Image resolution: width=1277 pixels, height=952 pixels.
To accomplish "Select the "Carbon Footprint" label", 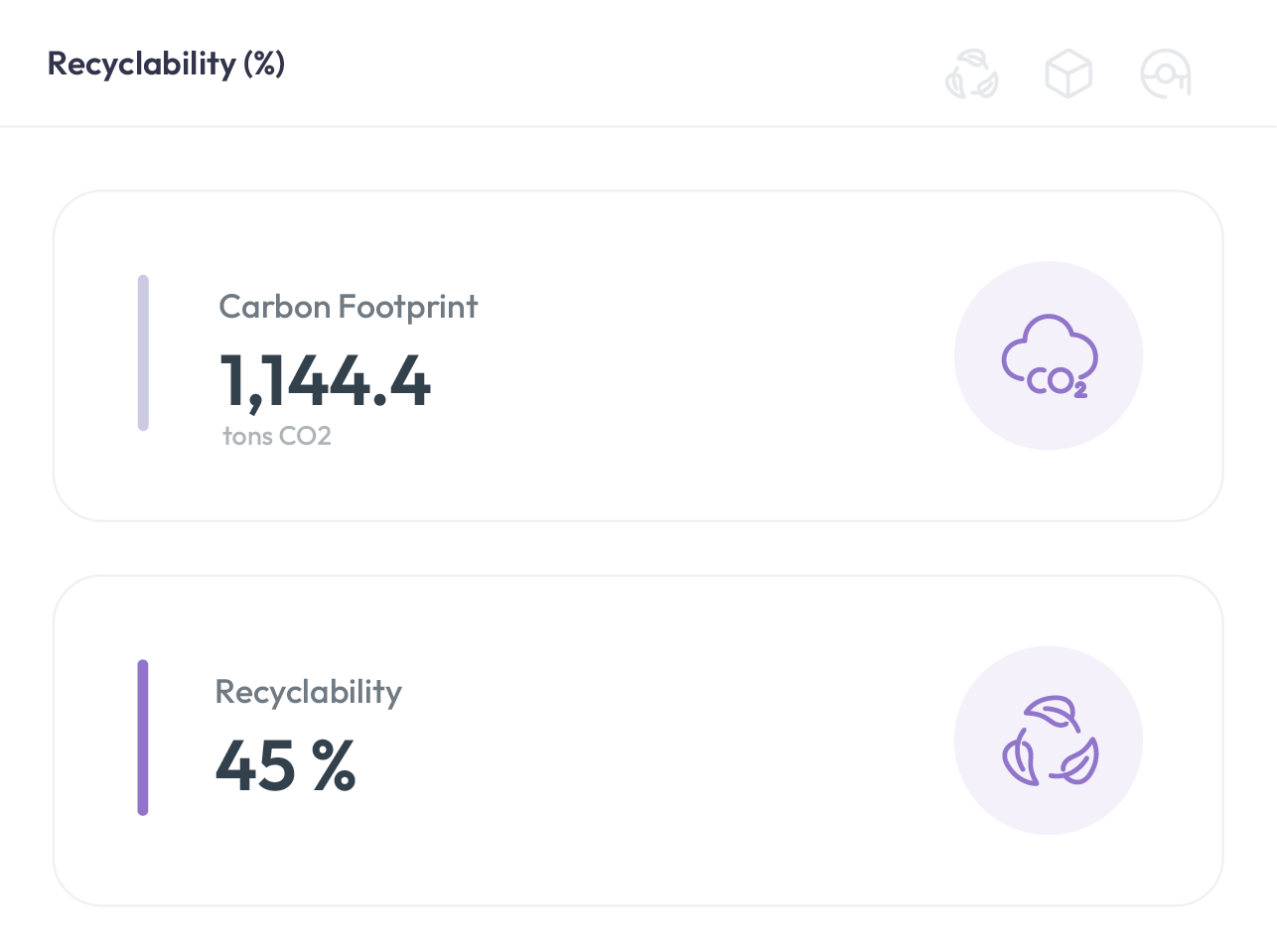I will coord(348,307).
